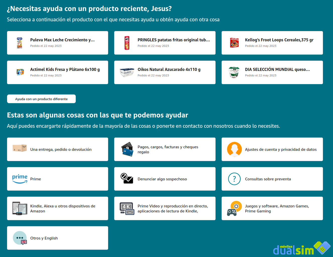Click the Ayuda con un producto diferente button

pyautogui.click(x=41, y=99)
